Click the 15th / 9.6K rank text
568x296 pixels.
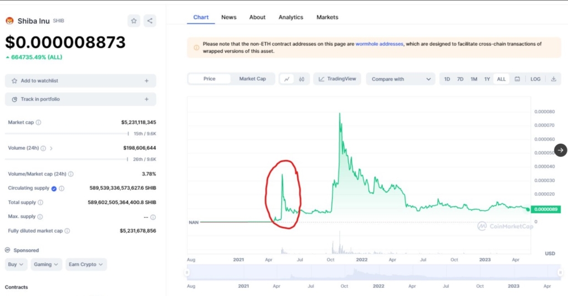(145, 134)
